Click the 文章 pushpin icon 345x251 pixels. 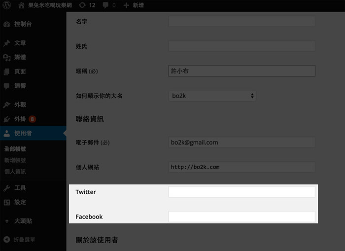click(x=7, y=43)
